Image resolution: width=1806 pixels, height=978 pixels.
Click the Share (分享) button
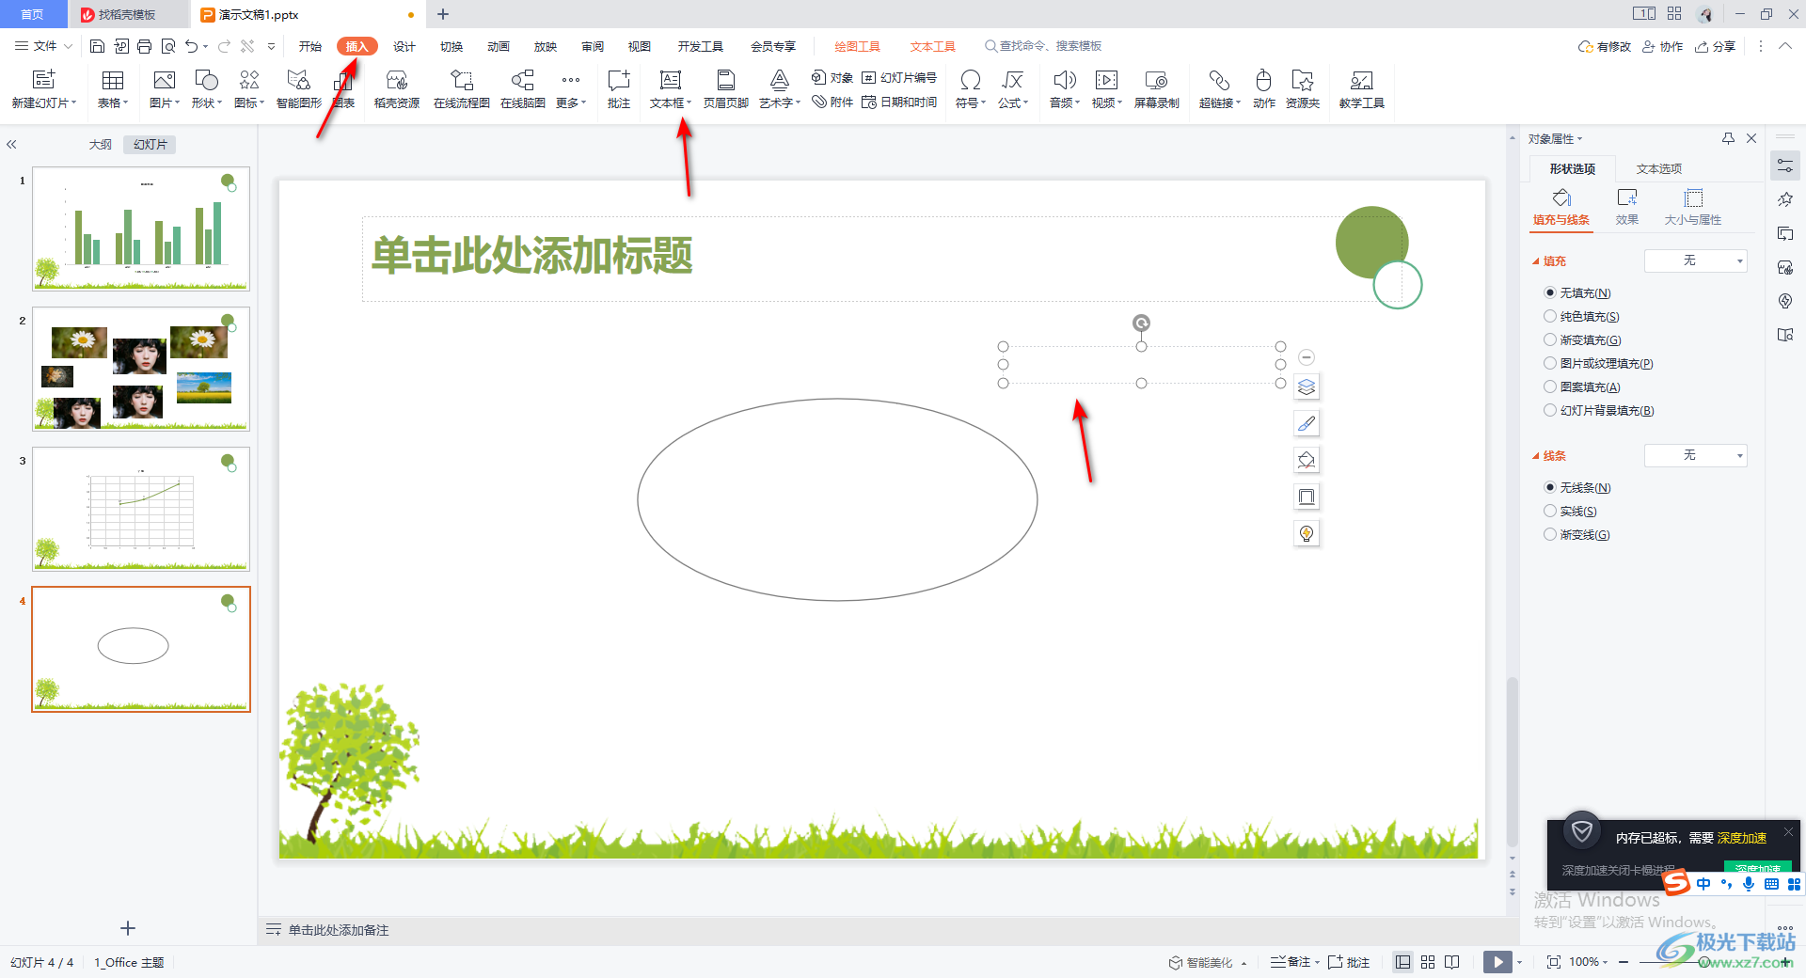(1716, 46)
